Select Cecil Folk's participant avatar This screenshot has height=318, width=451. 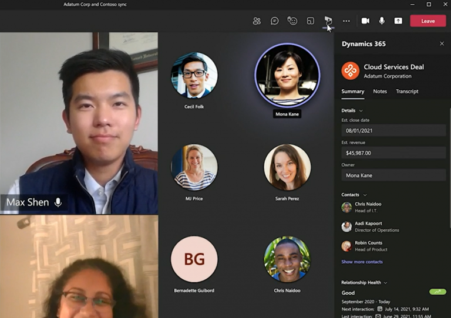pos(194,75)
